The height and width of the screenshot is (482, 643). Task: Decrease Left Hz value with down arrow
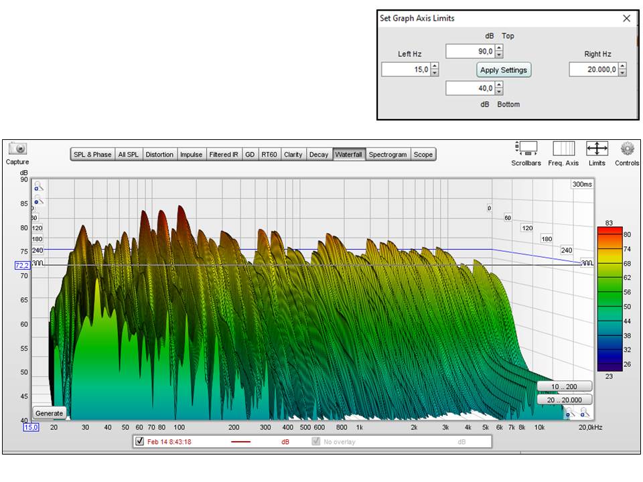[x=435, y=72]
